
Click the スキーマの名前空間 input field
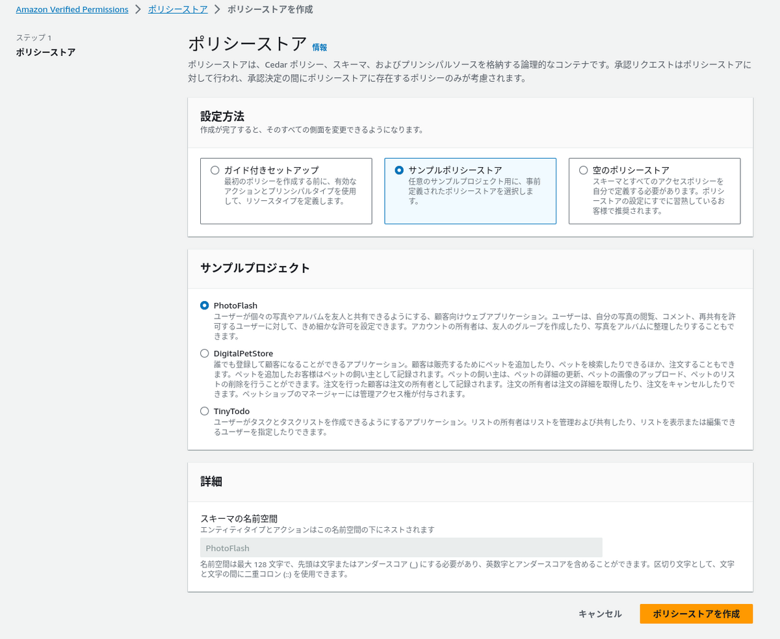point(401,548)
